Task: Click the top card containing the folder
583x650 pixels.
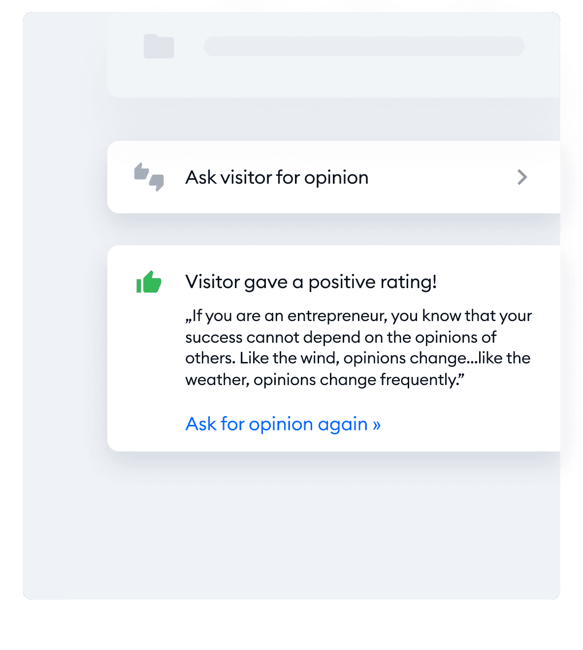Action: click(334, 55)
